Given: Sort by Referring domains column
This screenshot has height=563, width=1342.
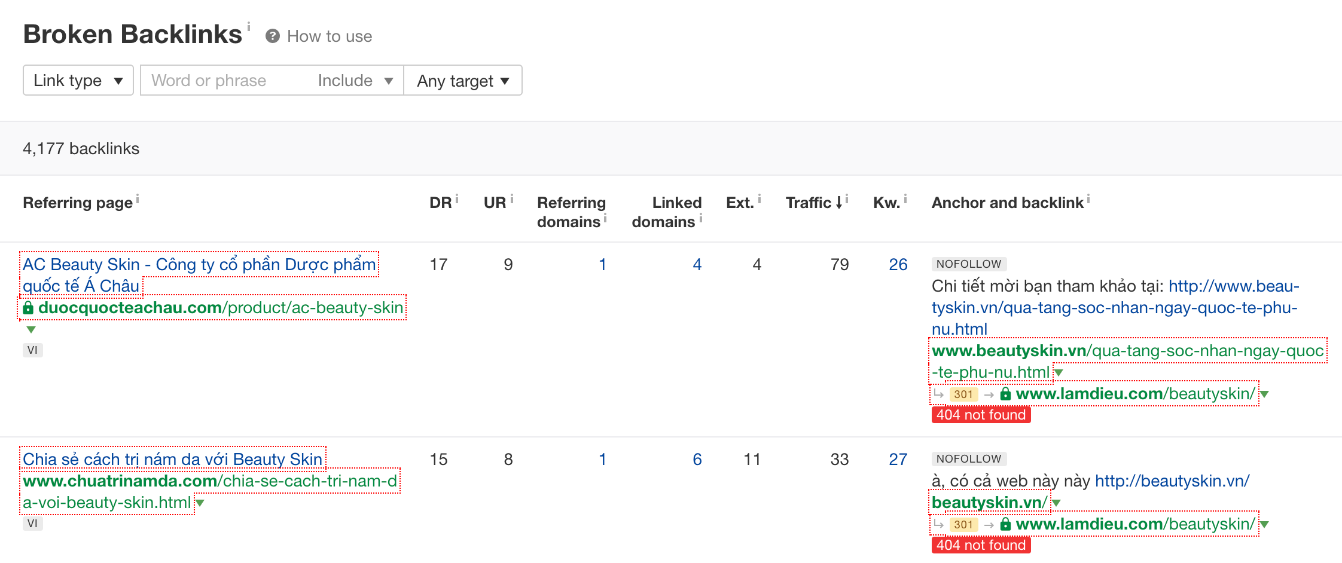Looking at the screenshot, I should click(571, 212).
